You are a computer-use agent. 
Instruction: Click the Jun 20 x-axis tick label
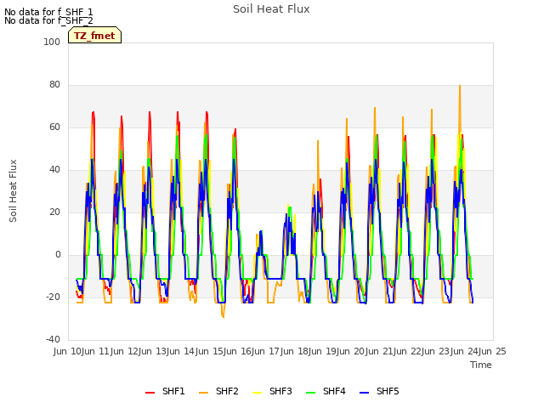pyautogui.click(x=352, y=351)
